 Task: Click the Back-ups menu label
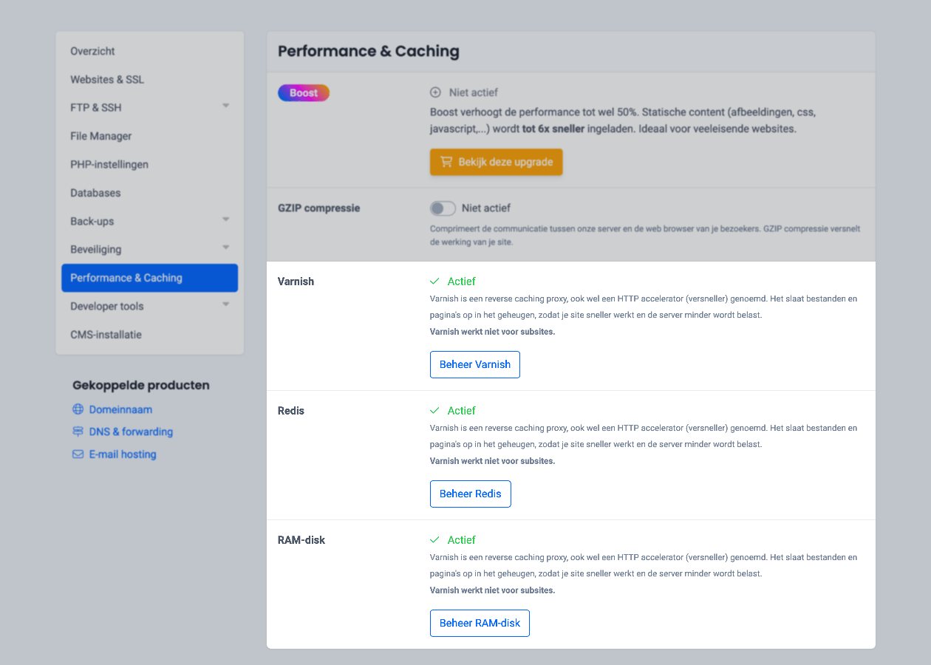(x=92, y=221)
